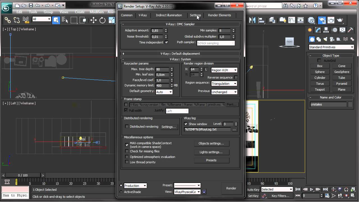Open the Manage Layers icon

272,20
